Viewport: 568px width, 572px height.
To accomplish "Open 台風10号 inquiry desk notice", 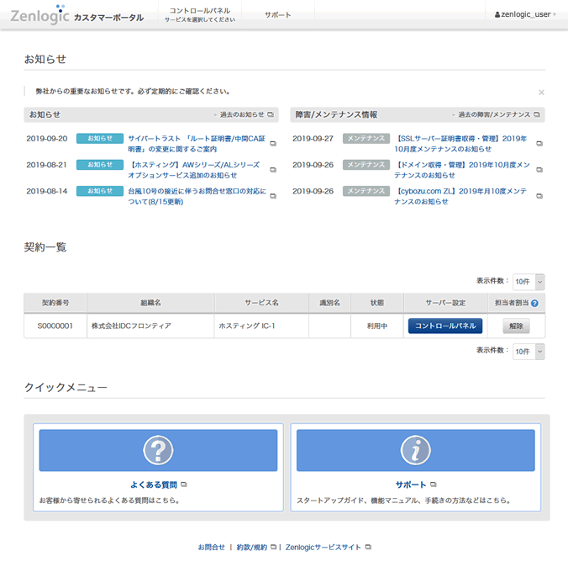I will coord(197,196).
